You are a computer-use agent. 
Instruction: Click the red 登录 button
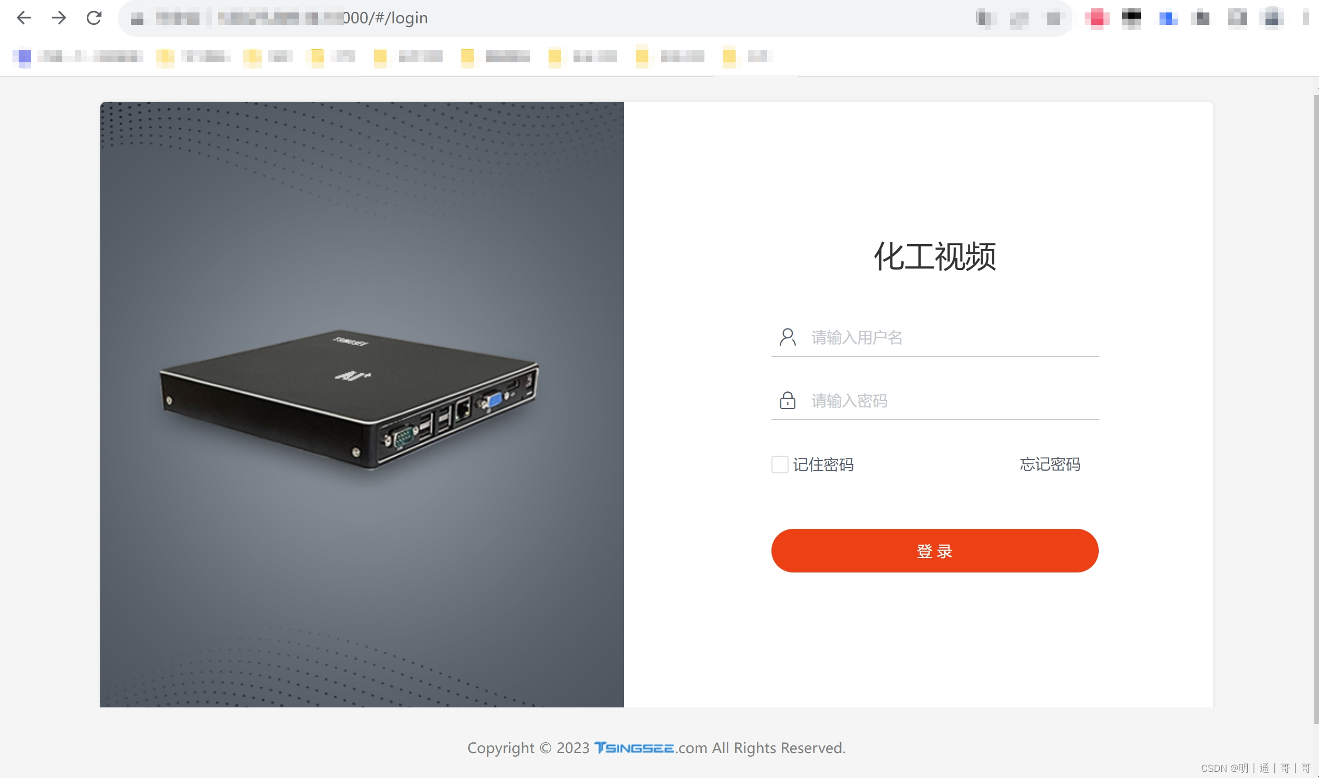tap(935, 551)
